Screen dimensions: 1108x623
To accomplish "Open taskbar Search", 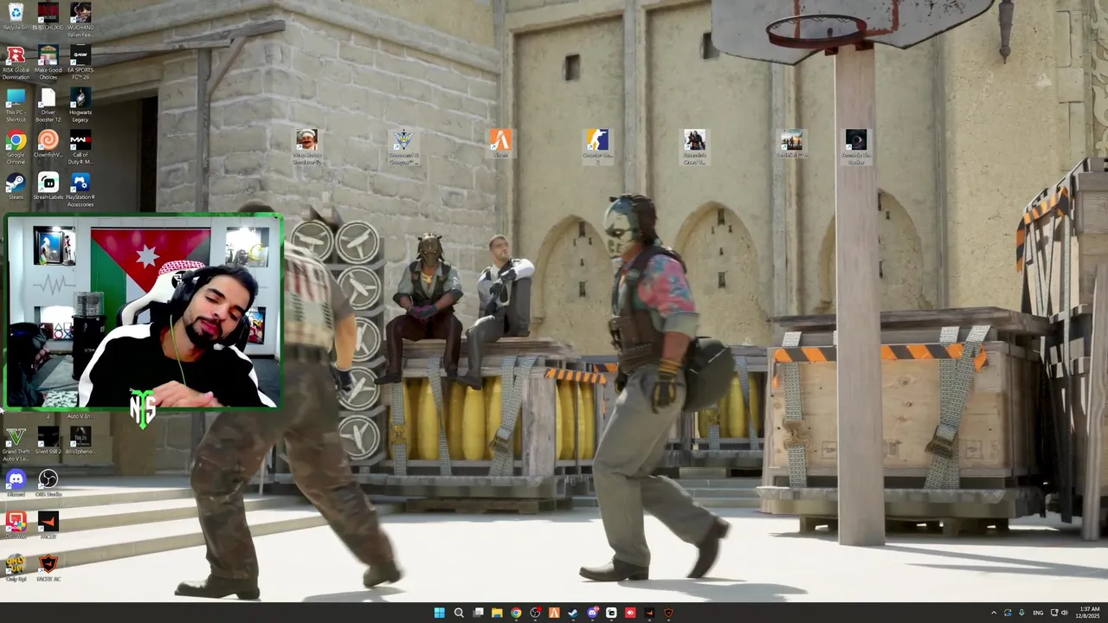I will [x=459, y=613].
